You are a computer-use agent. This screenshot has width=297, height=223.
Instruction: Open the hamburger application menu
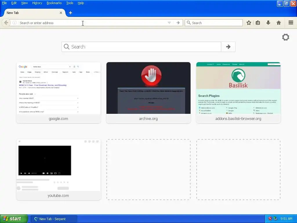(291, 23)
